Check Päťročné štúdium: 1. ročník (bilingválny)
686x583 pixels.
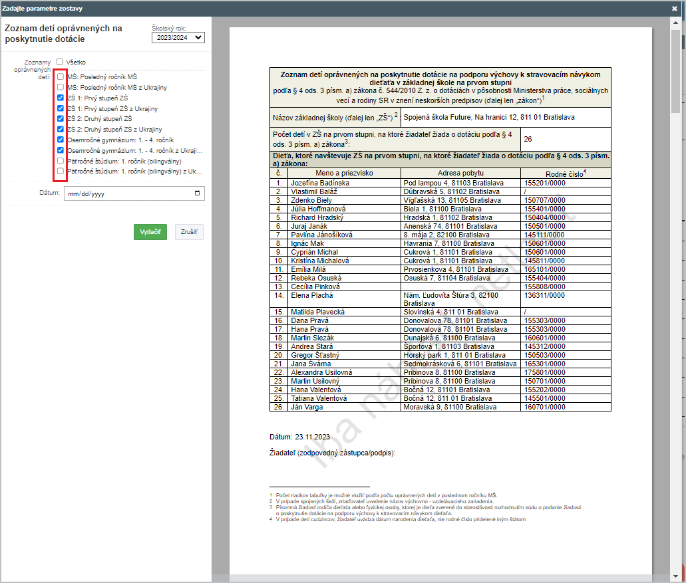click(61, 161)
